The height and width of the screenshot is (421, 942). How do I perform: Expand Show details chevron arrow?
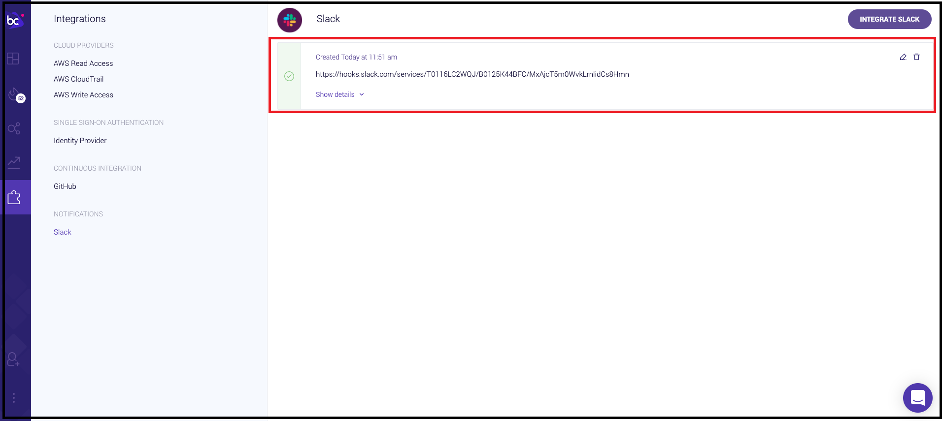point(362,94)
